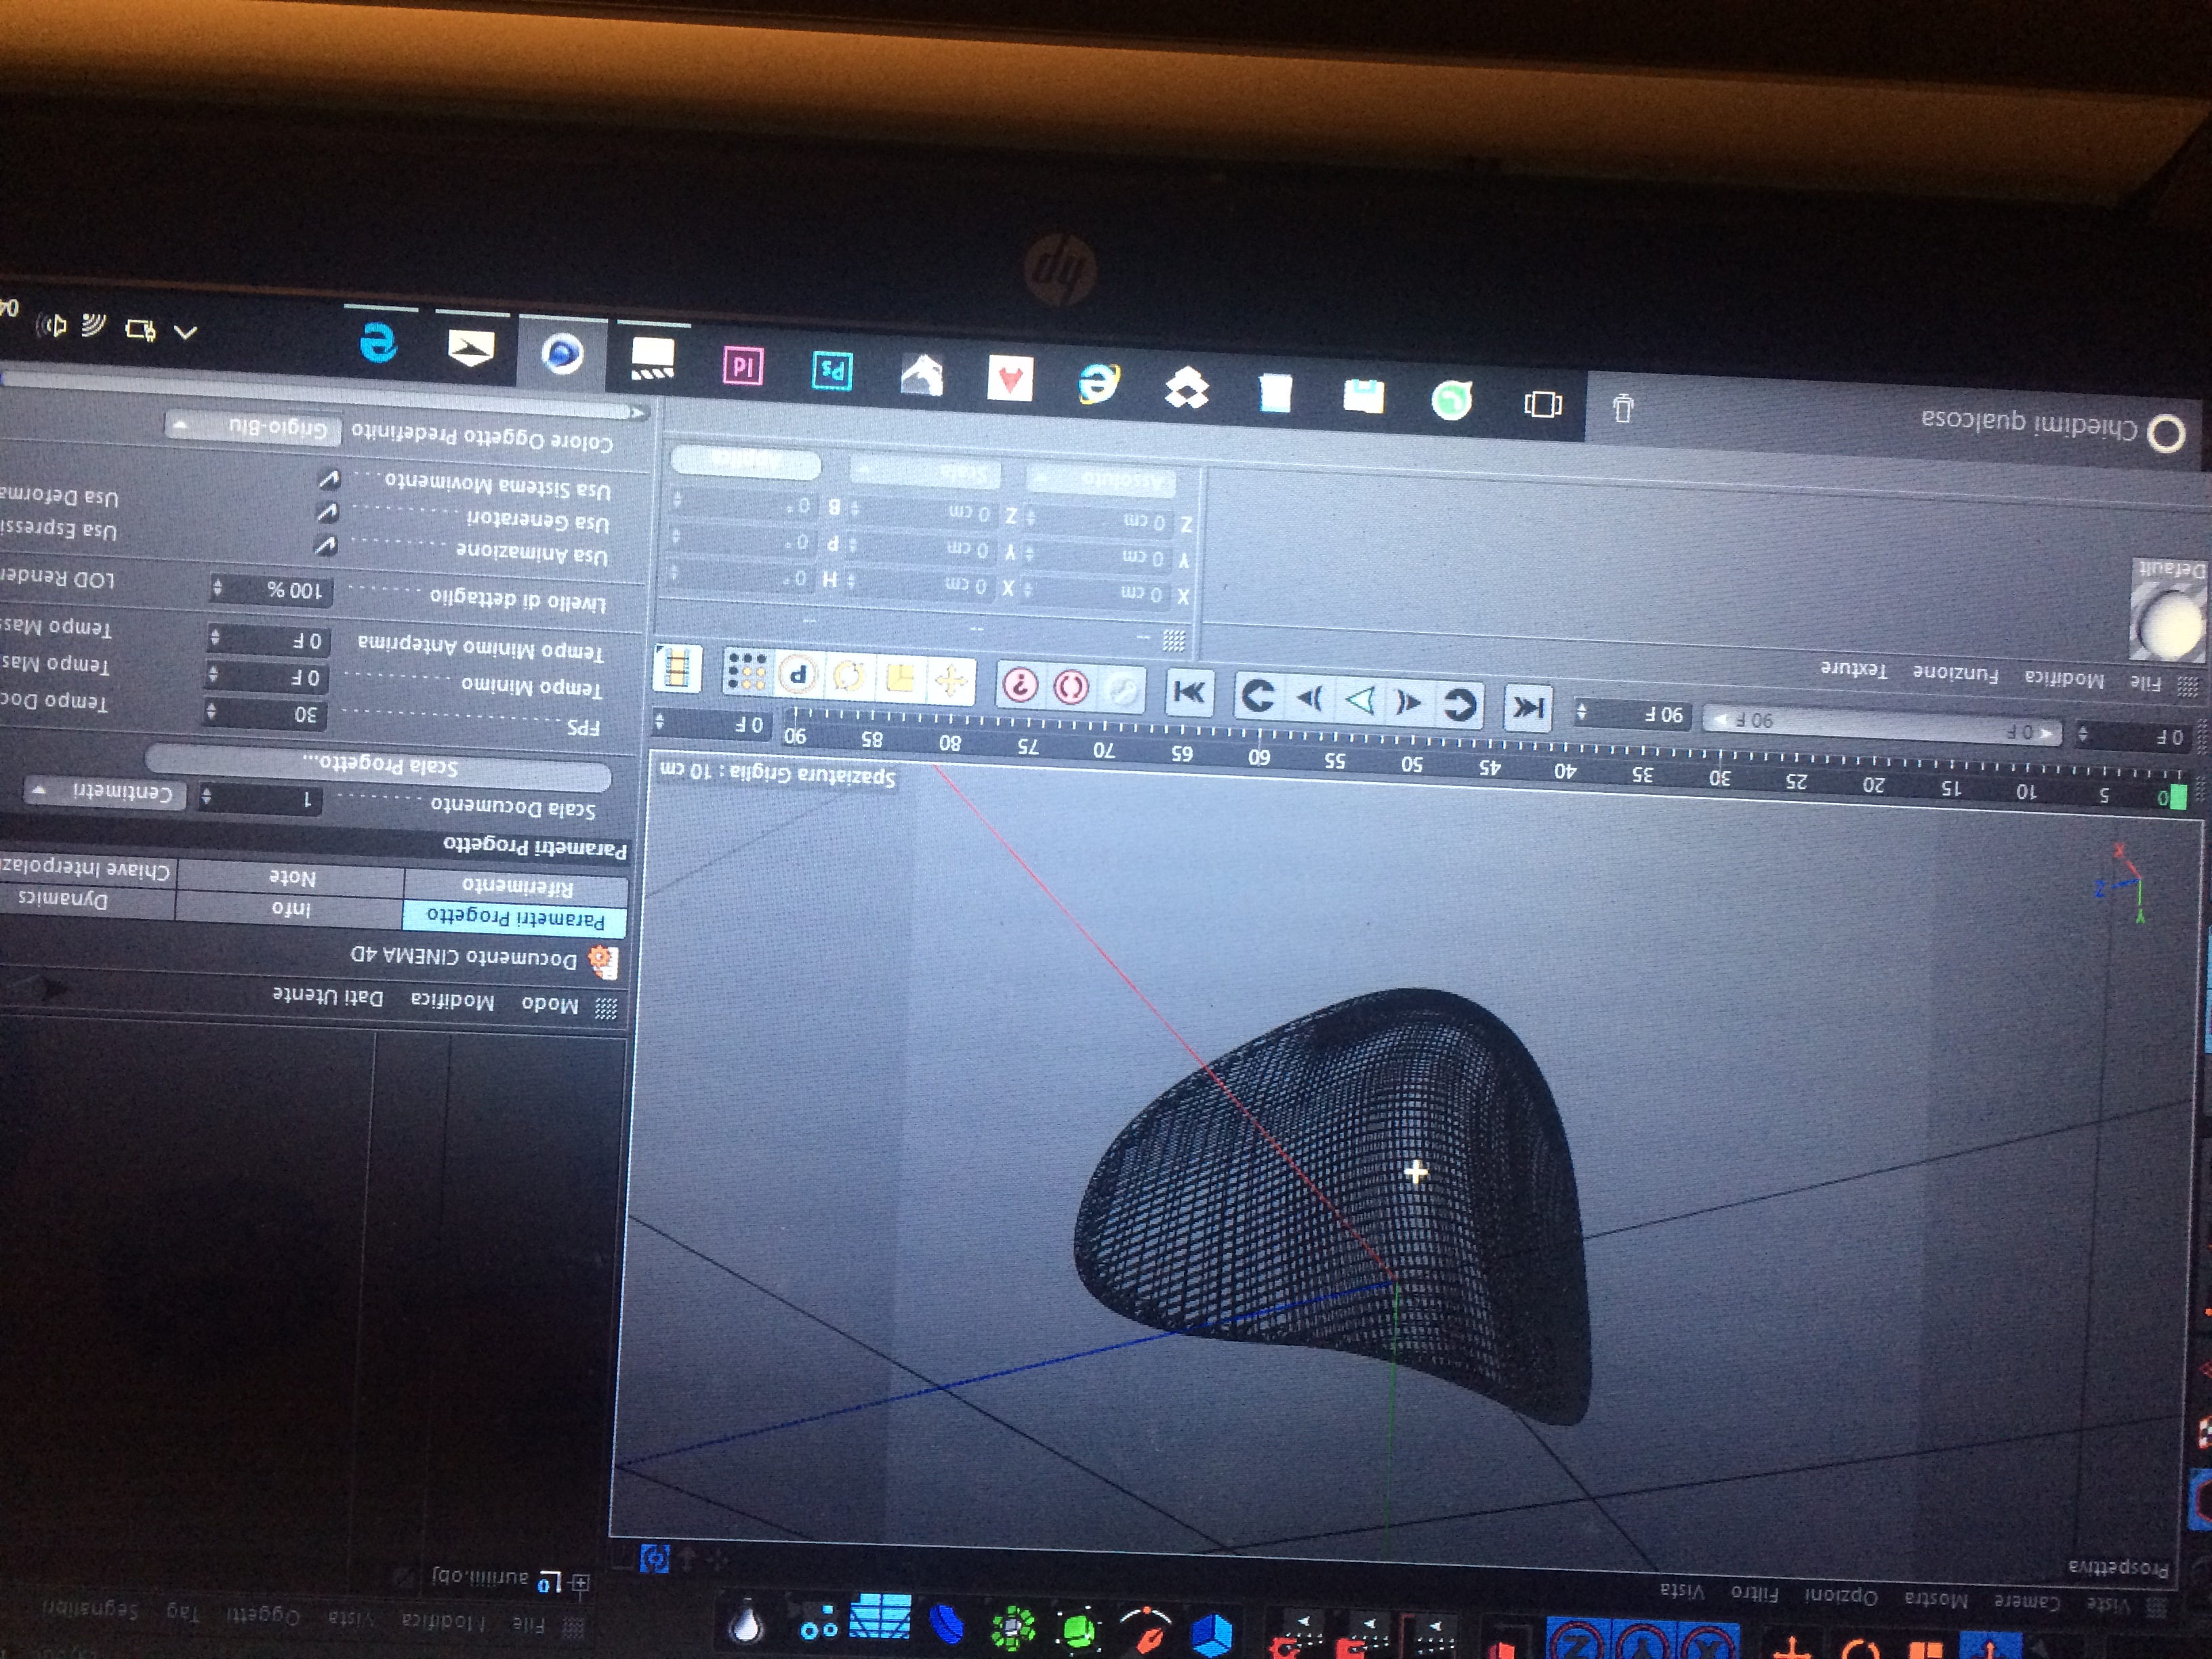Viewport: 2212px width, 1659px height.
Task: Toggle the Position keyframe arrows icon
Action: point(950,682)
